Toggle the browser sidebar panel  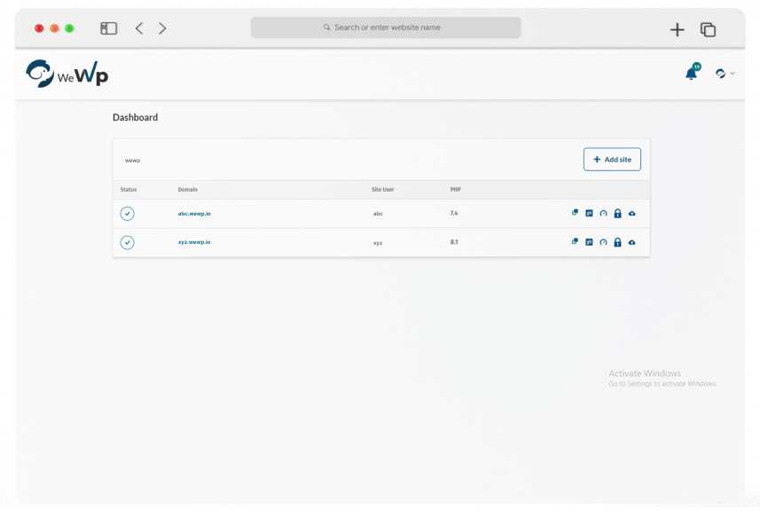point(109,28)
